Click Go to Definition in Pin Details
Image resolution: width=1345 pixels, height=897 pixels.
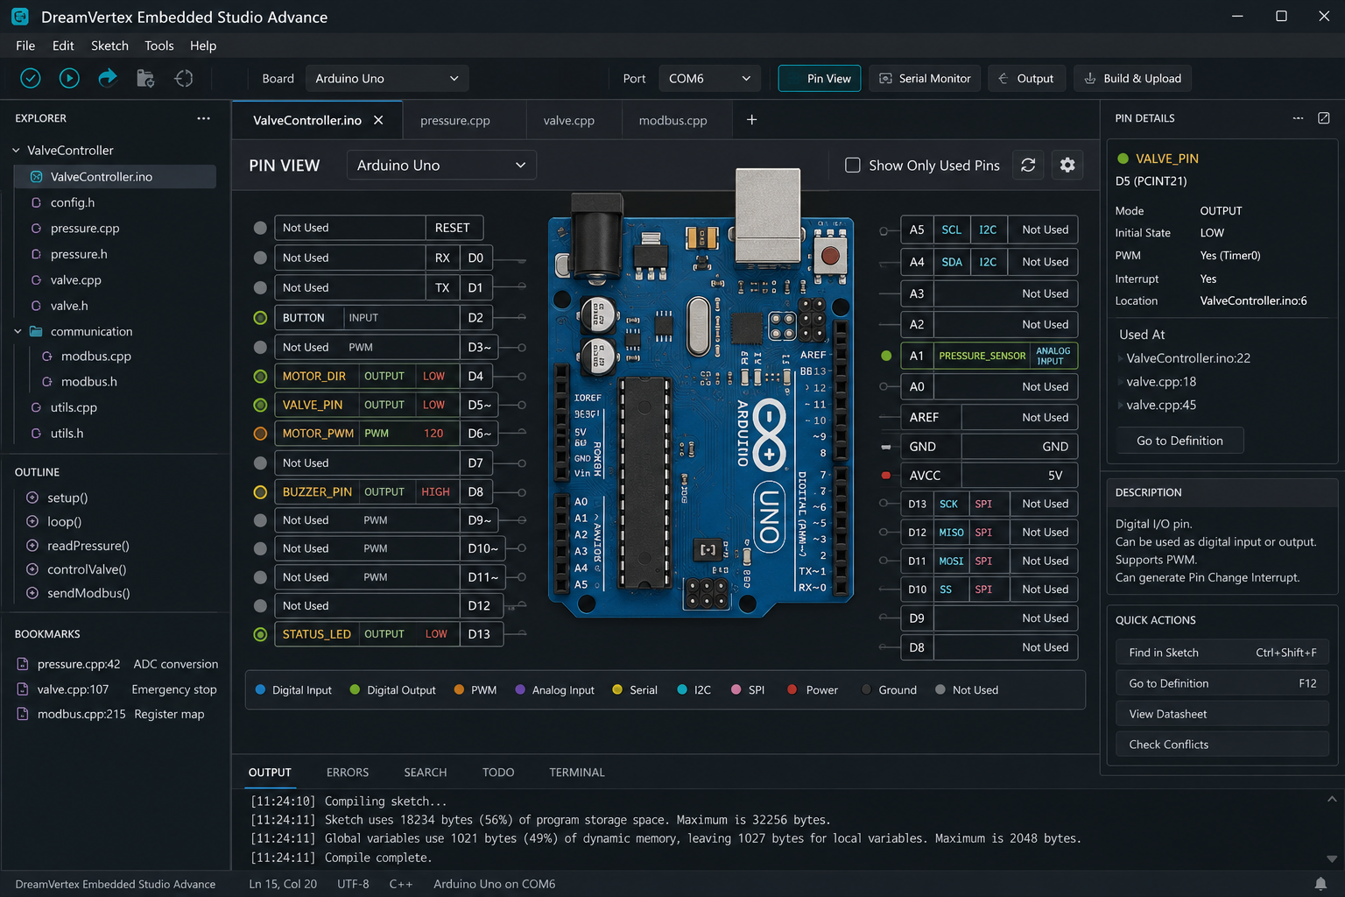[x=1180, y=441]
